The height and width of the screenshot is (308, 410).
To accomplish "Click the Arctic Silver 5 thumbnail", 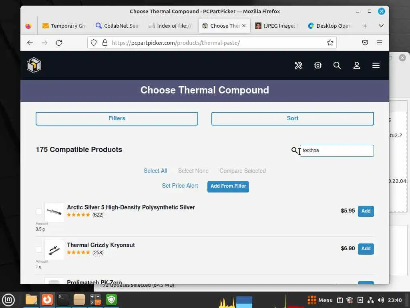I will pyautogui.click(x=54, y=212).
